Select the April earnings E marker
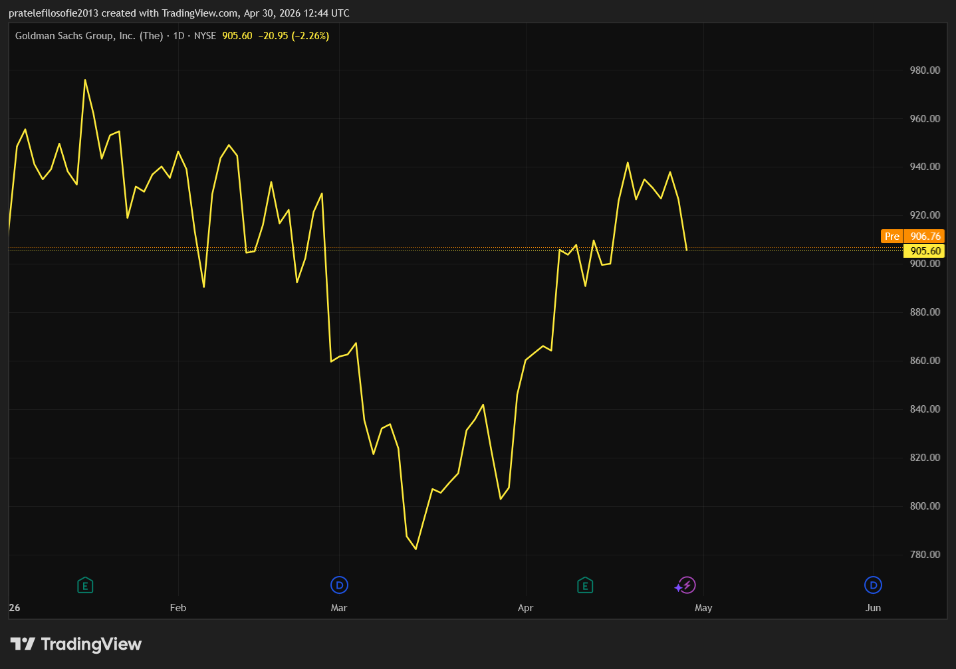This screenshot has height=669, width=956. (585, 585)
